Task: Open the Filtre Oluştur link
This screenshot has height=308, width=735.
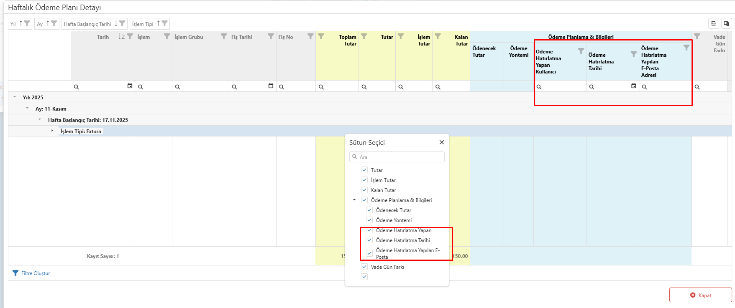Action: pos(31,273)
